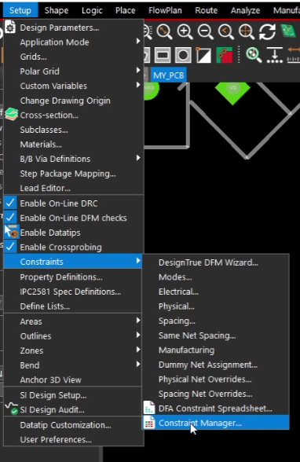Viewport: 300px width, 462px height.
Task: Open the Shape menu
Action: click(57, 10)
